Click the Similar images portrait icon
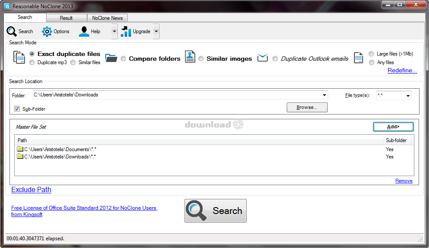 point(190,57)
